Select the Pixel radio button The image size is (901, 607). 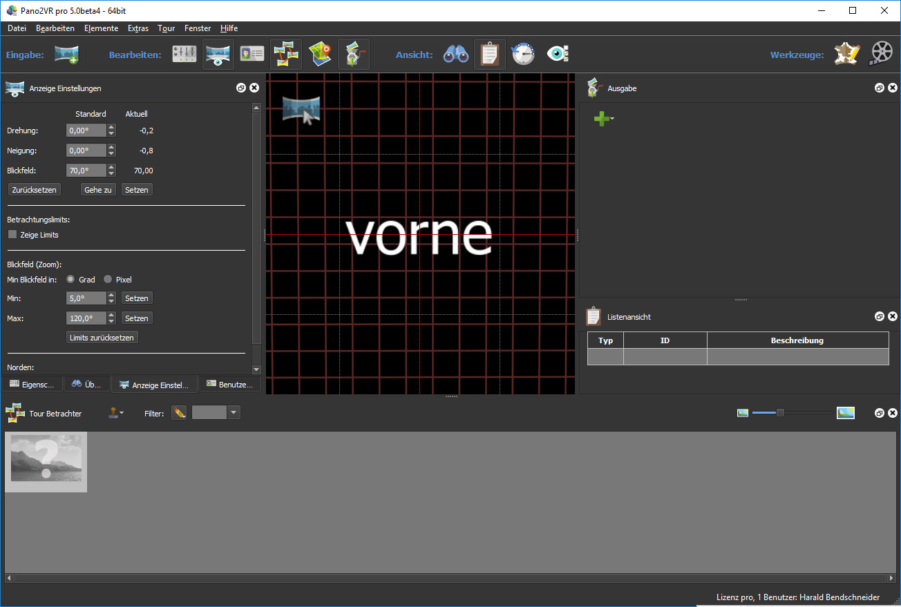[x=108, y=280]
